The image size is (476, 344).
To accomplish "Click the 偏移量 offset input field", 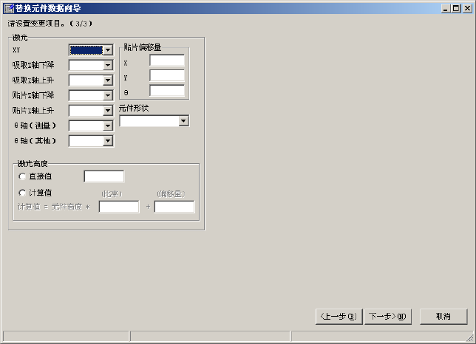I will [174, 207].
